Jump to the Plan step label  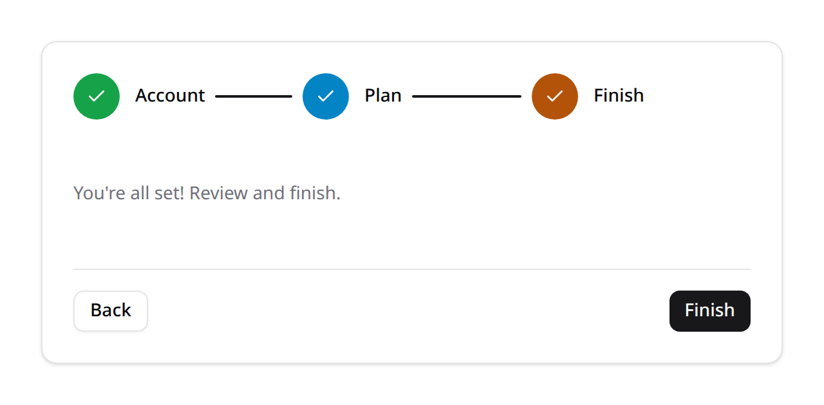[x=383, y=96]
